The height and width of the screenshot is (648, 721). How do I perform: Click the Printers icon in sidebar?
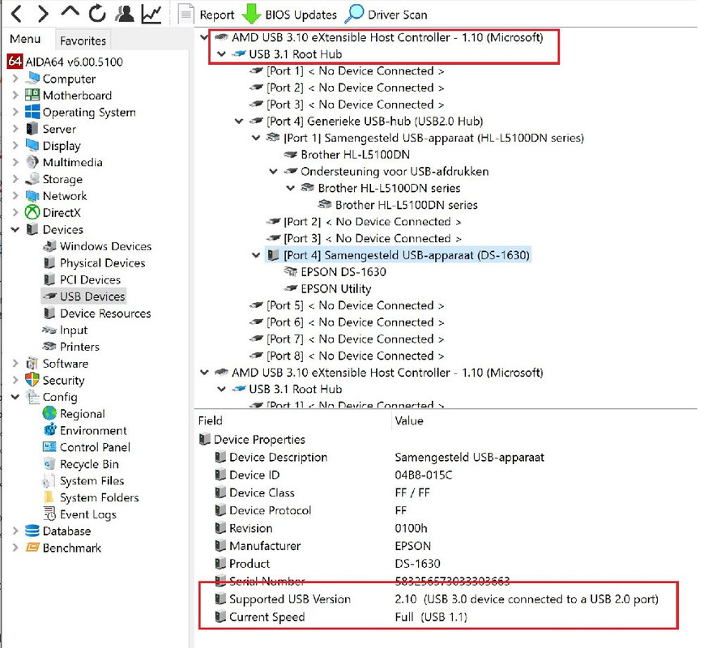pos(49,347)
